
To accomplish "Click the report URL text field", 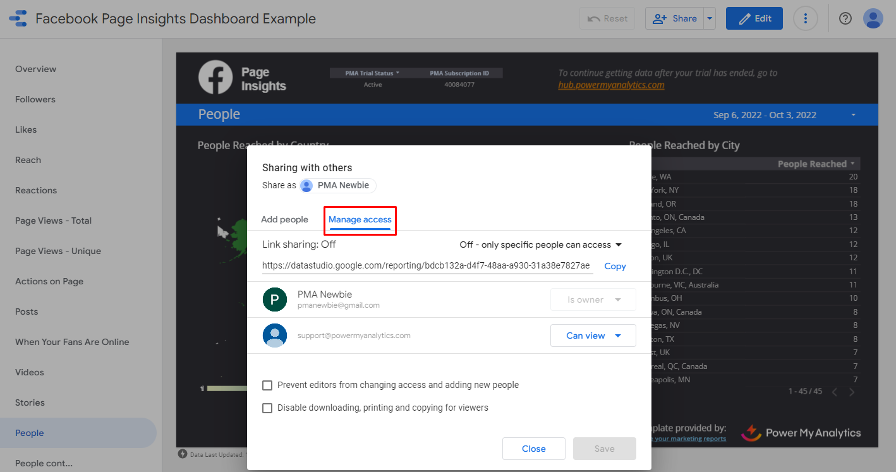I will [427, 266].
